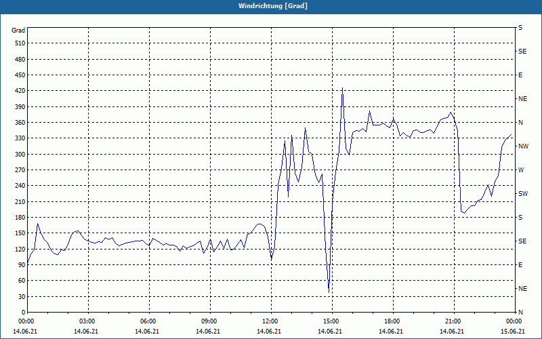The image size is (542, 339).
Task: Click the 'SE' compass label beside 480 gridline
Action: pyautogui.click(x=522, y=52)
